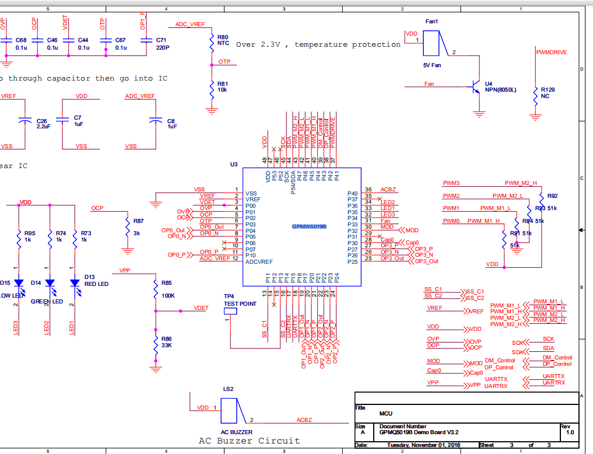Image resolution: width=593 pixels, height=454 pixels.
Task: Click the 'Document Number' field heading
Action: (403, 427)
